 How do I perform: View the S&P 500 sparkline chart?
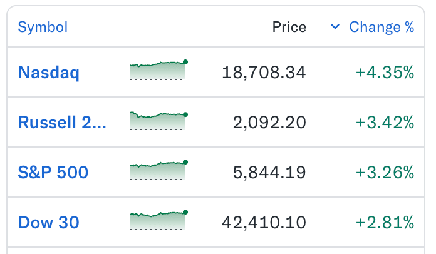click(x=158, y=170)
